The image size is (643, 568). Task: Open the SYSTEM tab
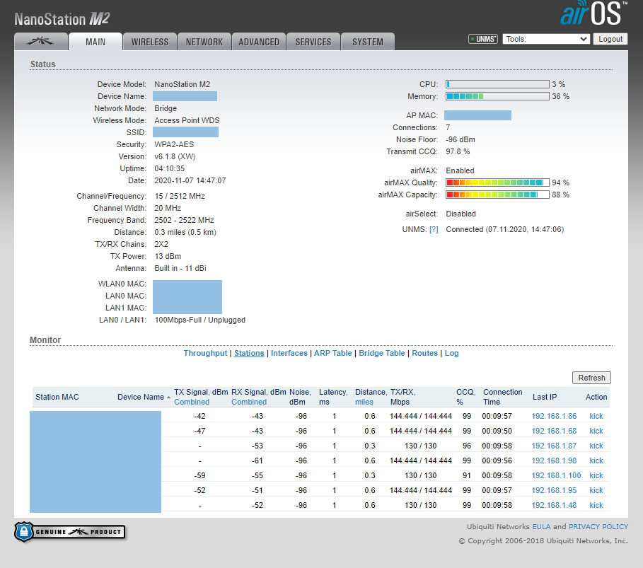(x=367, y=42)
